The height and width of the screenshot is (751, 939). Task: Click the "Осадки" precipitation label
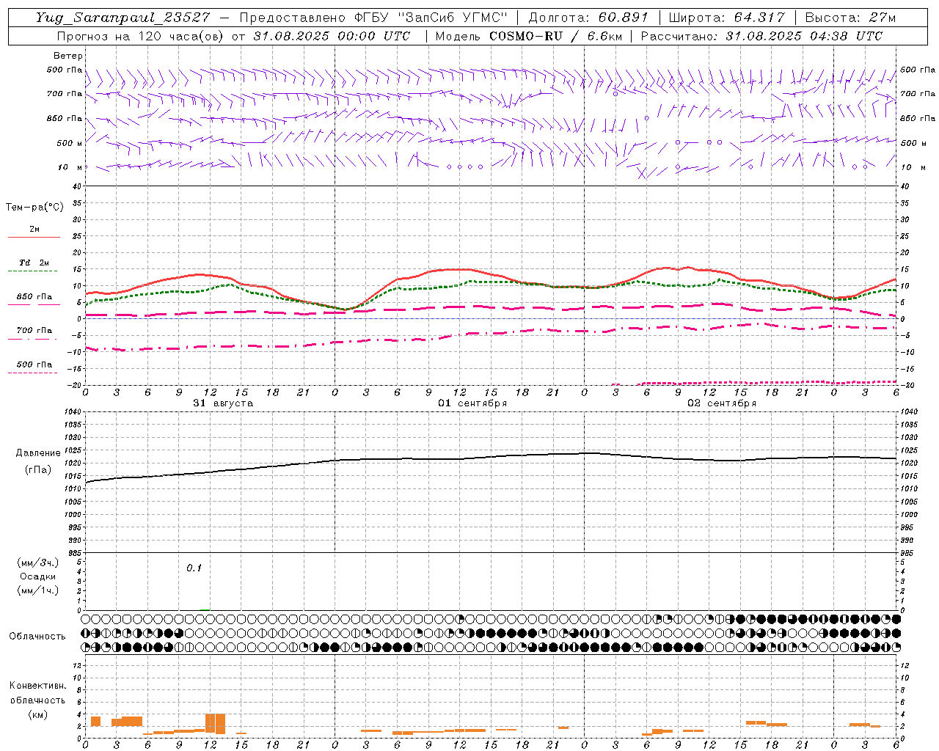[38, 576]
